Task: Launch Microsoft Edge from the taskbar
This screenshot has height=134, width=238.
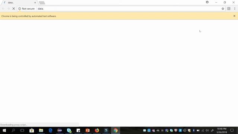Action: pos(51,130)
